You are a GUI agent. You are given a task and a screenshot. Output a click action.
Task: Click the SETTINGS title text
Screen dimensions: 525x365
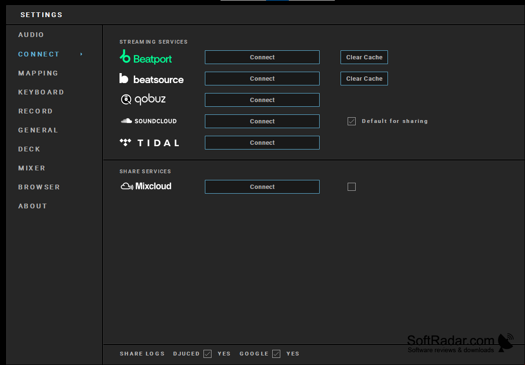point(42,15)
